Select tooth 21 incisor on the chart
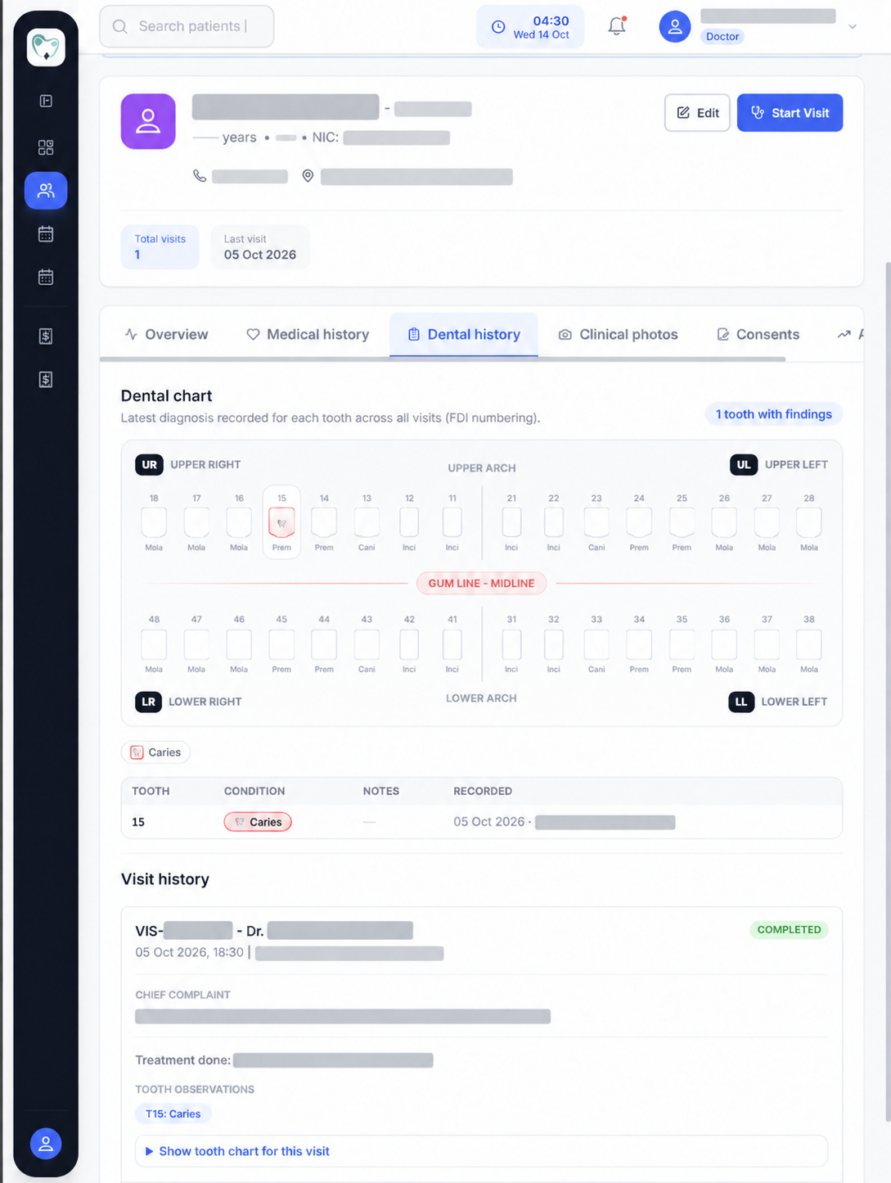Screen dimensions: 891x1183 coord(511,522)
